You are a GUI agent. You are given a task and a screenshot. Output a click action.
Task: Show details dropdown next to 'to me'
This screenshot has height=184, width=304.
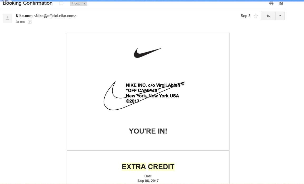coord(30,22)
